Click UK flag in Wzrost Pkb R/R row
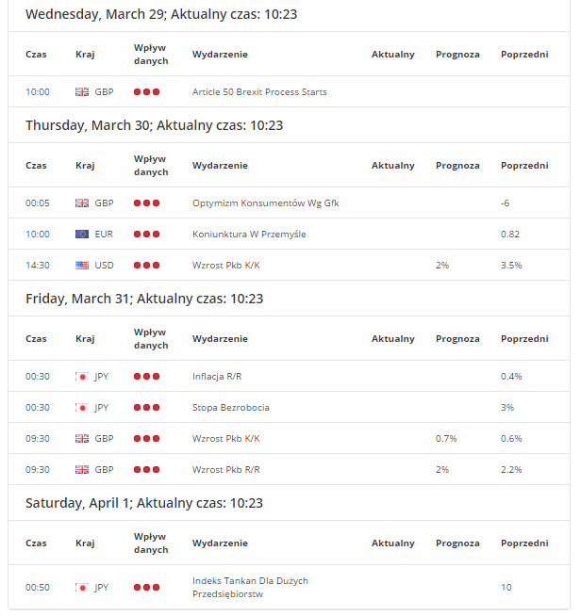581x616 pixels. 82,470
